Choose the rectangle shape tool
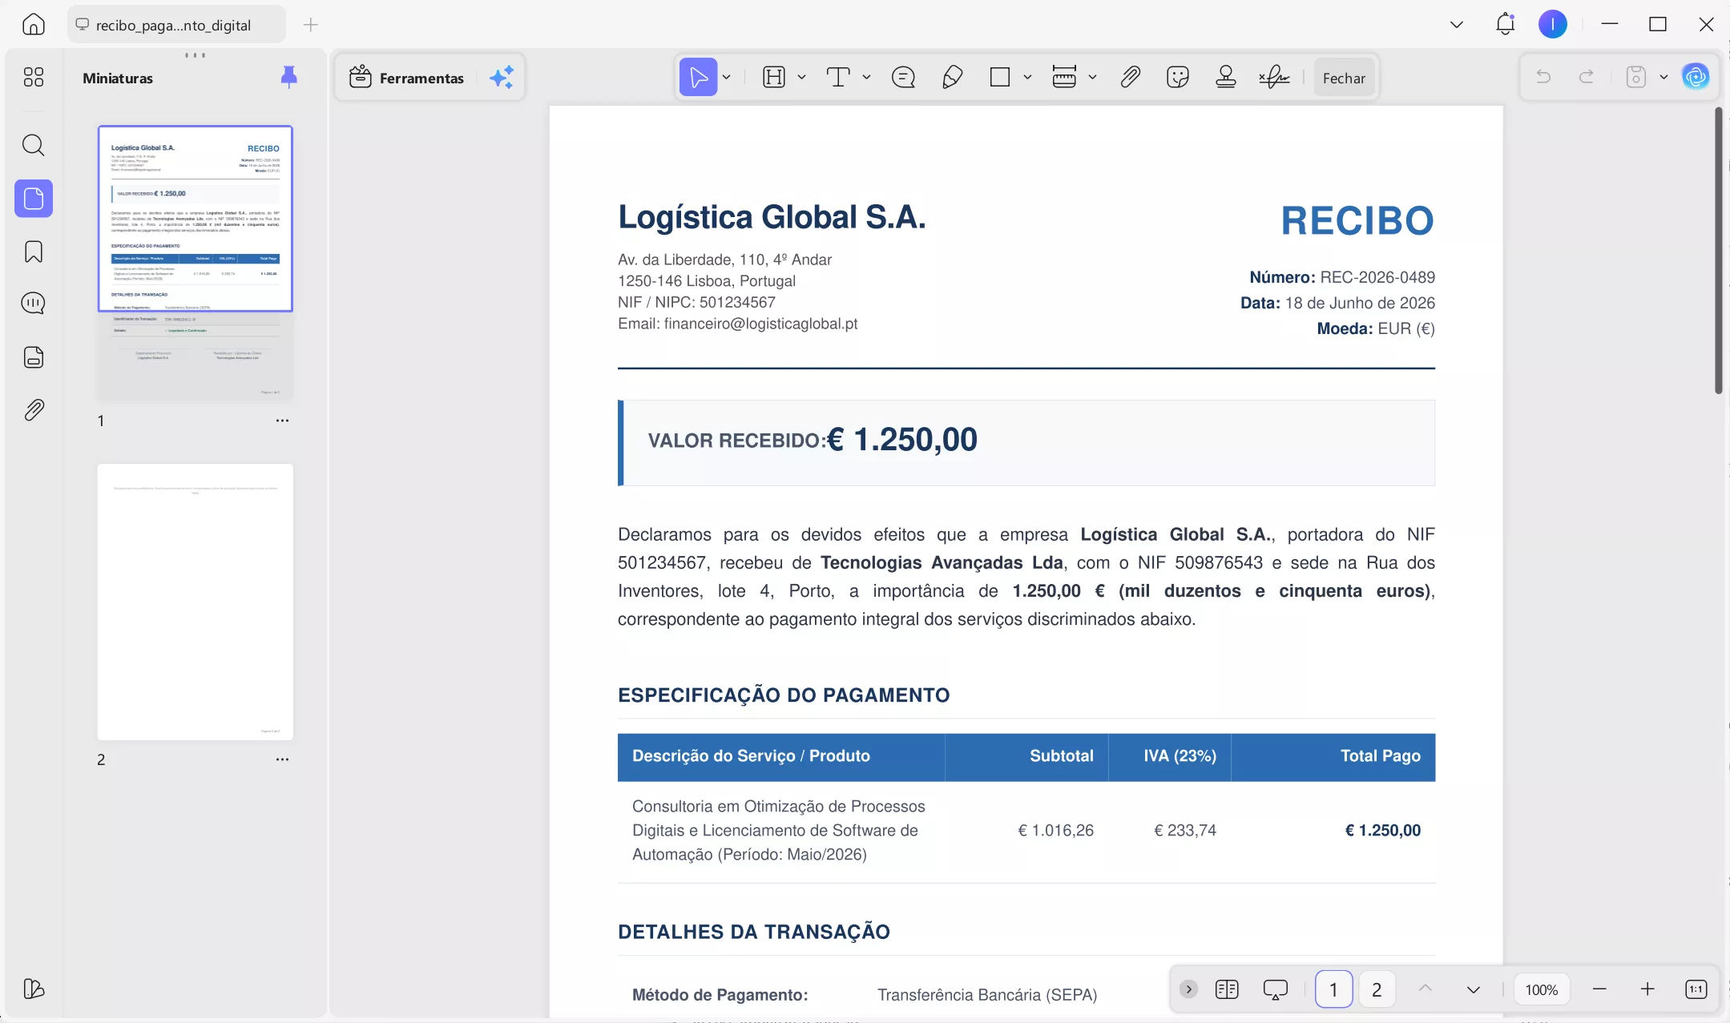1730x1023 pixels. 999,77
